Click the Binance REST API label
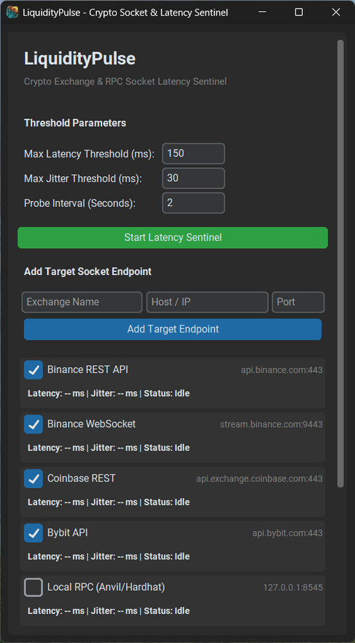The image size is (355, 643). pos(87,370)
